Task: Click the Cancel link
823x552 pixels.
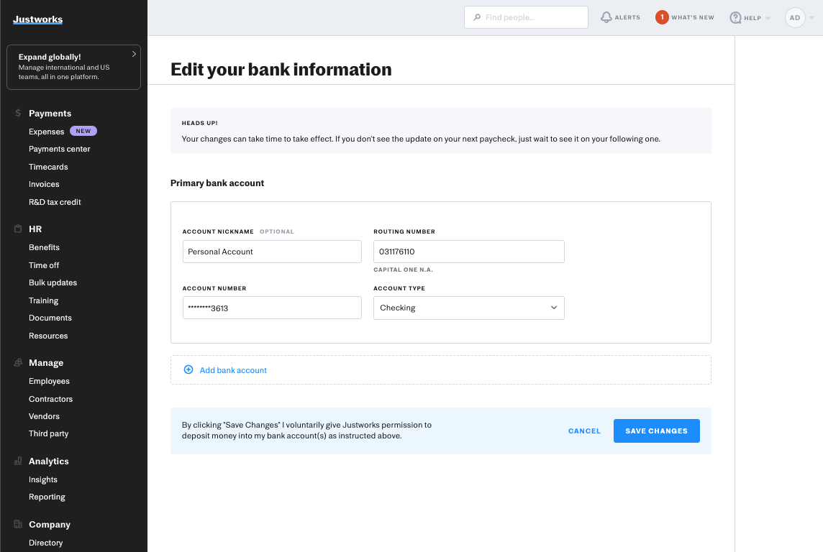Action: pos(584,431)
